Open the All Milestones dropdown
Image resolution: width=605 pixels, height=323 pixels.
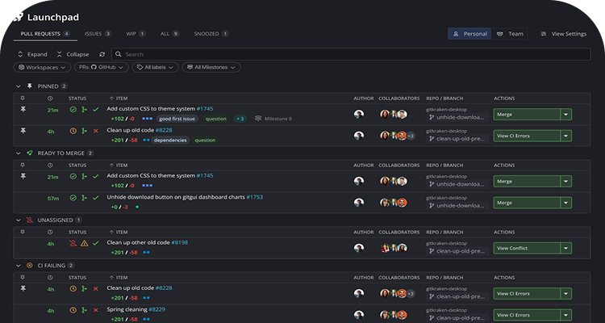tap(211, 68)
